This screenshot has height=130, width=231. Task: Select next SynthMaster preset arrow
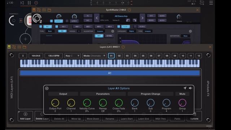tap(142, 18)
